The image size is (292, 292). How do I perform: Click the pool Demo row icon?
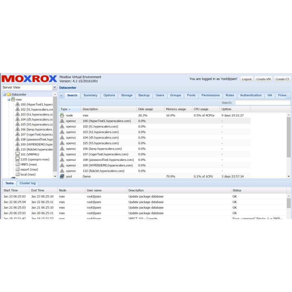(62, 176)
